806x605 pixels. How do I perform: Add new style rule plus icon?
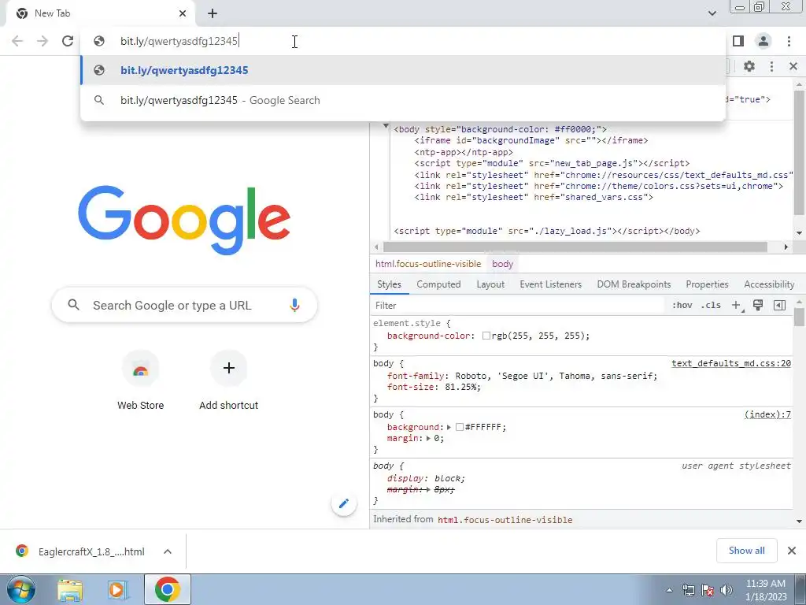pyautogui.click(x=736, y=306)
